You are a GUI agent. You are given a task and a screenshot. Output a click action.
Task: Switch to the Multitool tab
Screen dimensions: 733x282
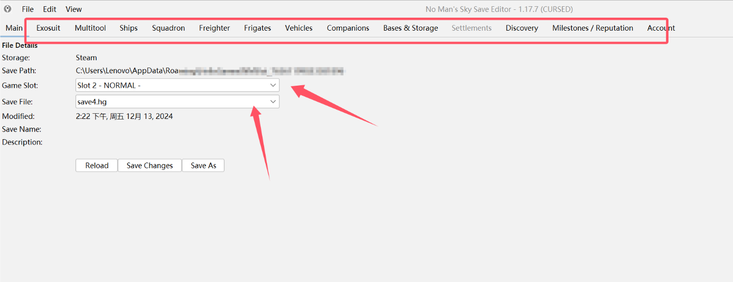90,28
